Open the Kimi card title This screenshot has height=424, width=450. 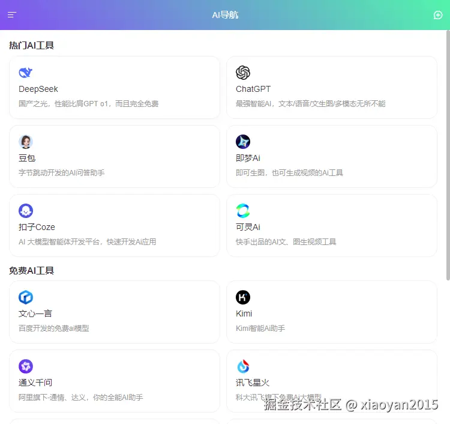pyautogui.click(x=244, y=313)
